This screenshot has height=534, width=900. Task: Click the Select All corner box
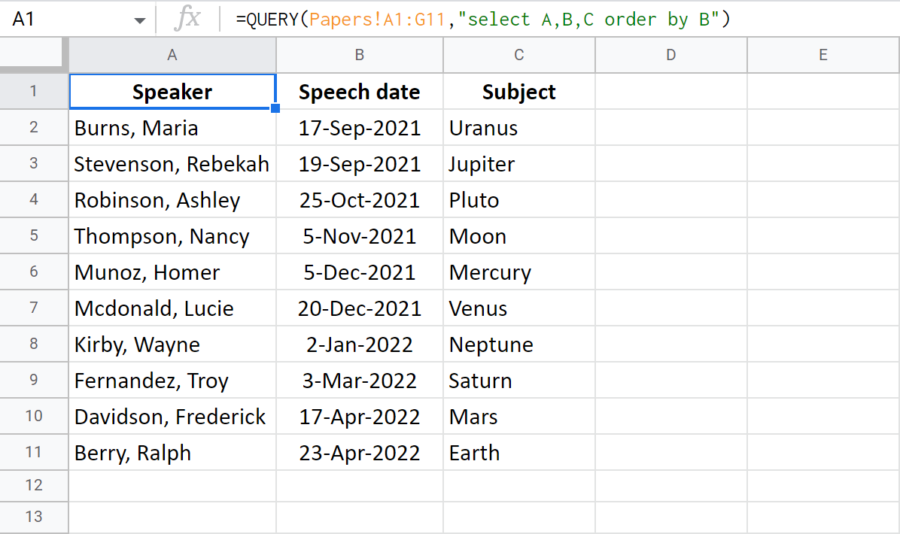click(x=33, y=54)
